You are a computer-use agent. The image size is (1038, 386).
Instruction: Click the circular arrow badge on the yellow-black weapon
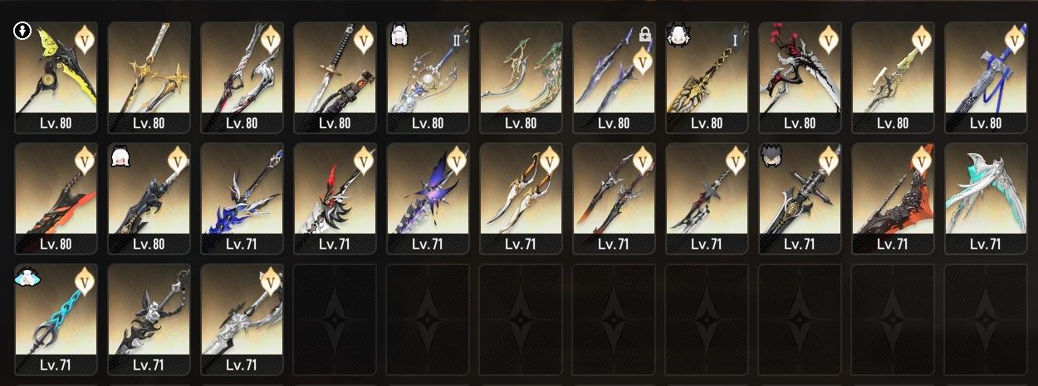coord(23,31)
